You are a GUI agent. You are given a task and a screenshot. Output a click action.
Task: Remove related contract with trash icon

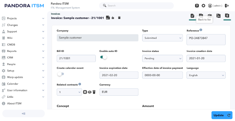click(x=94, y=92)
